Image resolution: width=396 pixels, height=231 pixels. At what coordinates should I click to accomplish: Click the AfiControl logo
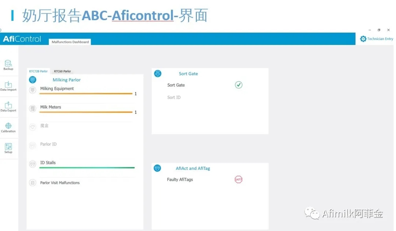[22, 39]
